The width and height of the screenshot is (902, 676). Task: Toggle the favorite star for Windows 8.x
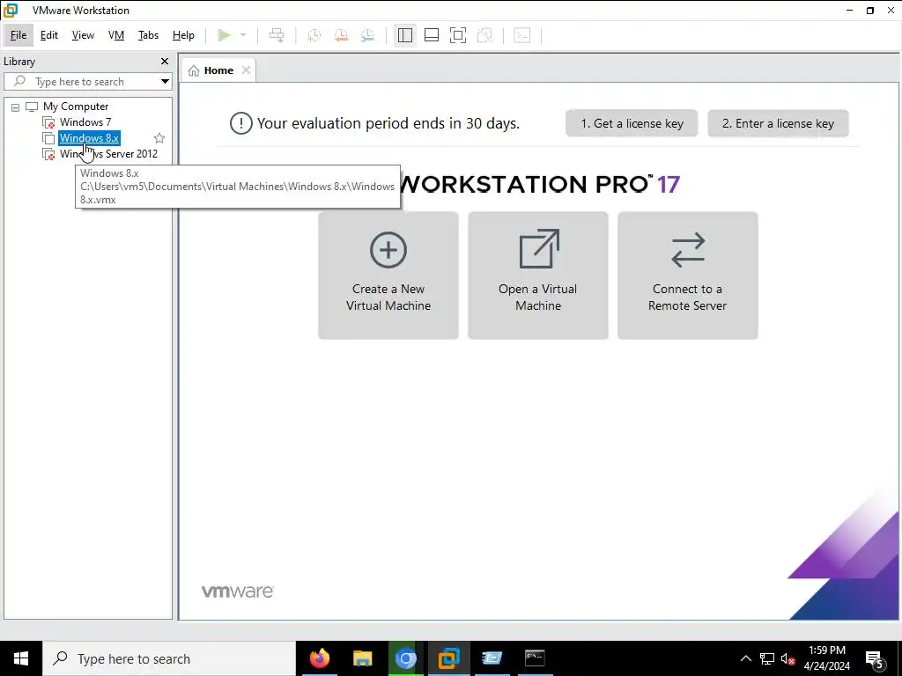(159, 138)
